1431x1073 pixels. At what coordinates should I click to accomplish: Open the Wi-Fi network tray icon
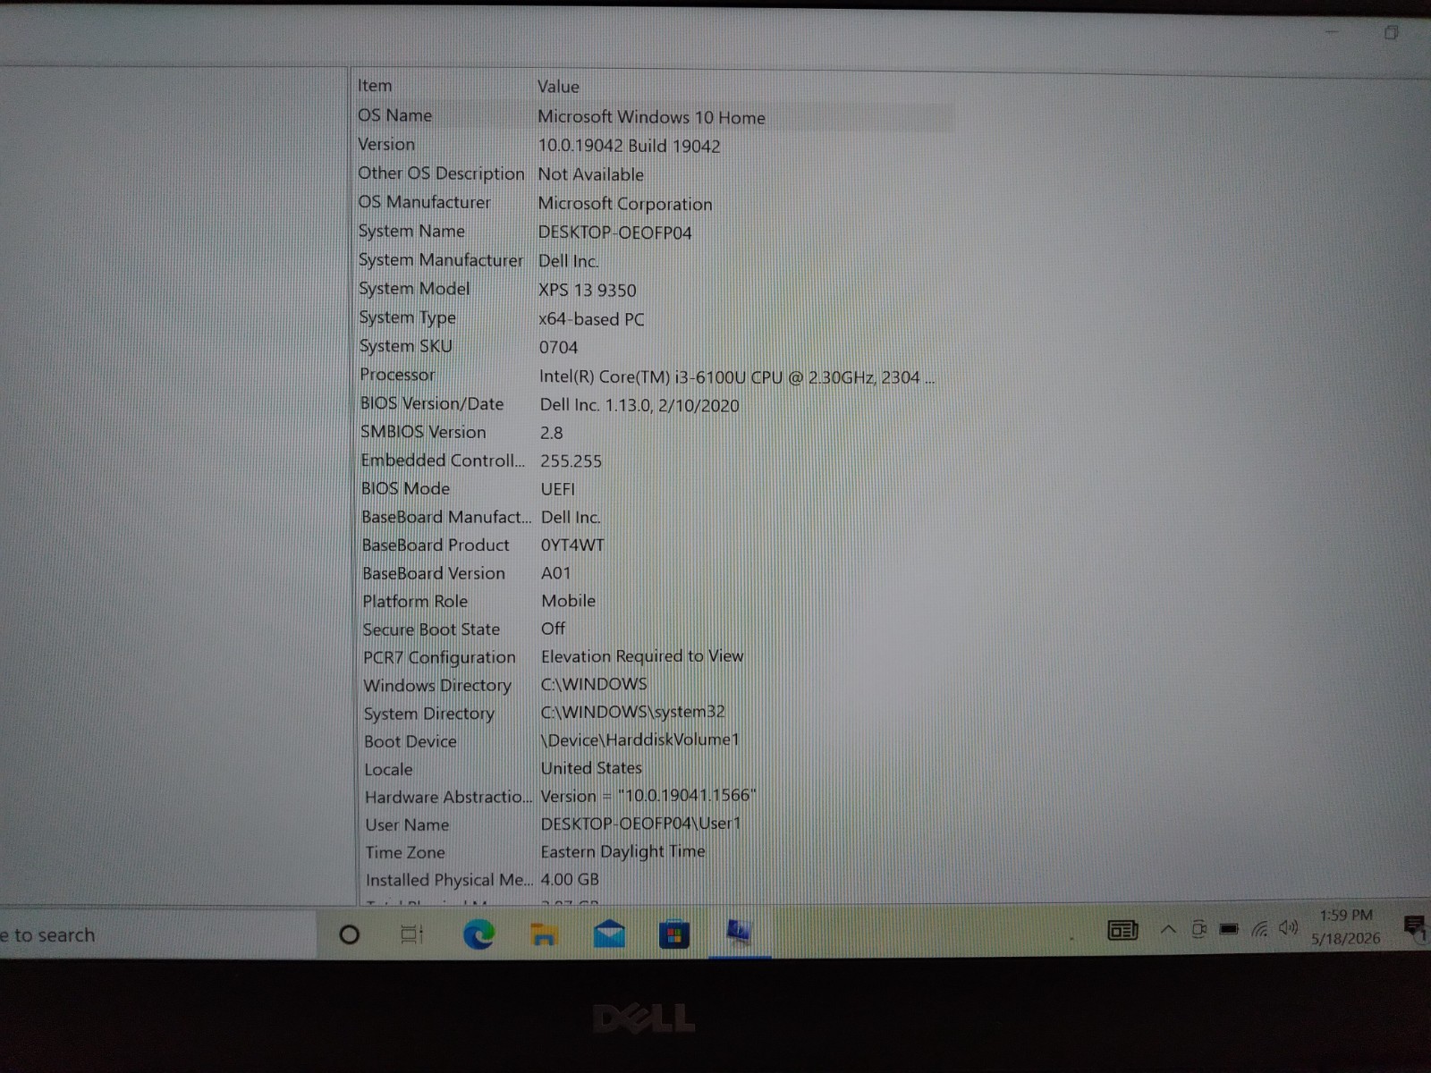coord(1259,930)
